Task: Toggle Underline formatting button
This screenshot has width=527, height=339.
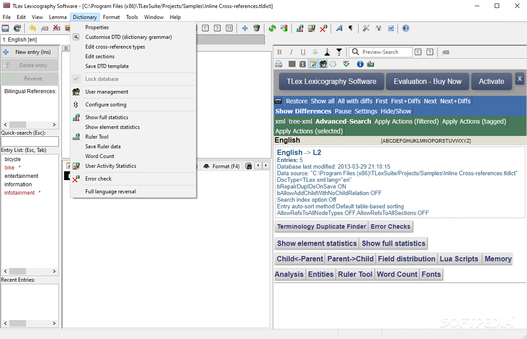Action: tap(303, 52)
